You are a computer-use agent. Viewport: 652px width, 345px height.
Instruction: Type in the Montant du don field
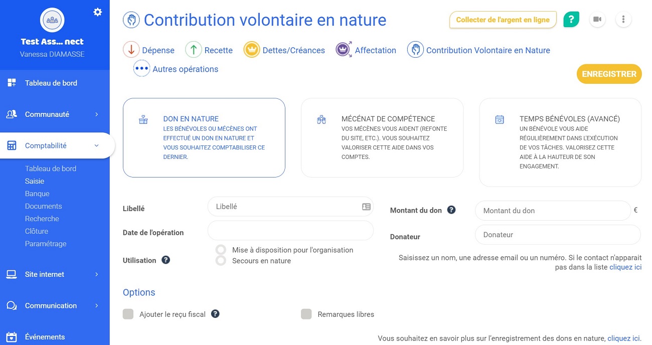point(552,211)
